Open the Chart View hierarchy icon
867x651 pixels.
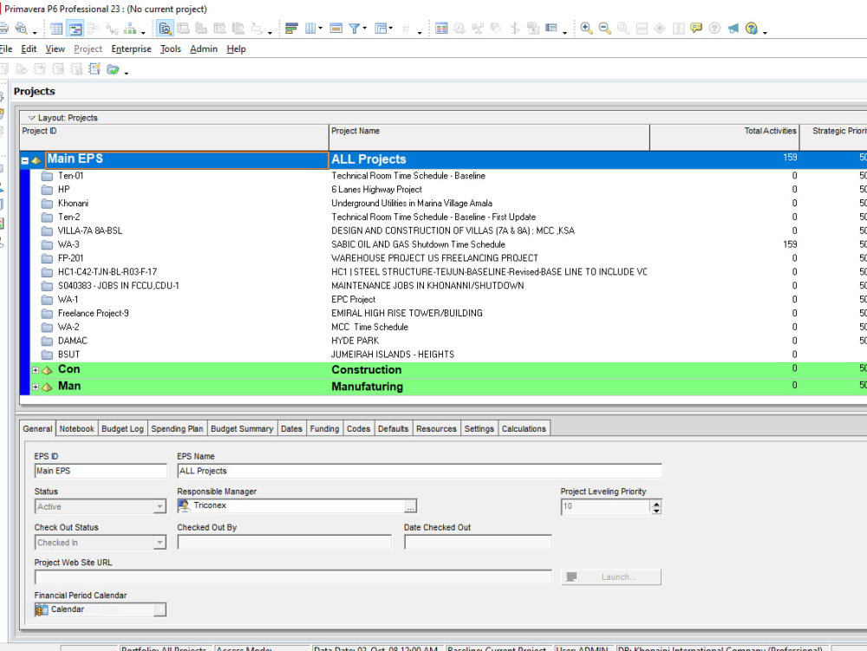click(x=130, y=29)
